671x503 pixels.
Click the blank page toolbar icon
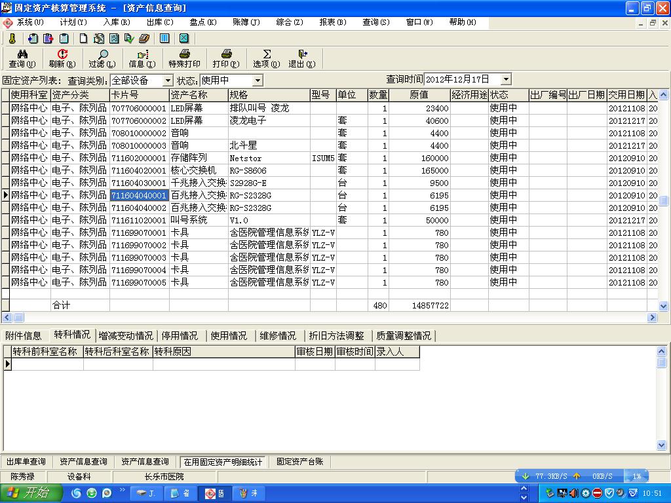click(83, 39)
